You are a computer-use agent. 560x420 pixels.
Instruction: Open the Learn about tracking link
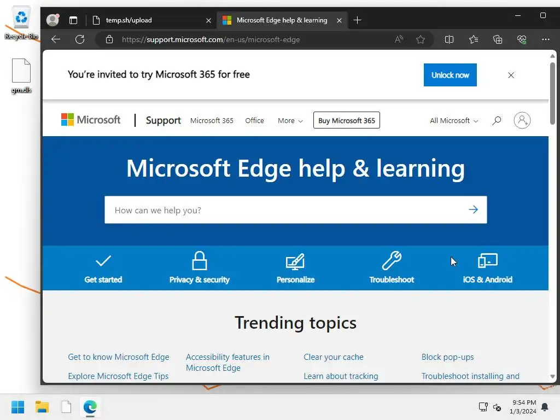pyautogui.click(x=341, y=376)
